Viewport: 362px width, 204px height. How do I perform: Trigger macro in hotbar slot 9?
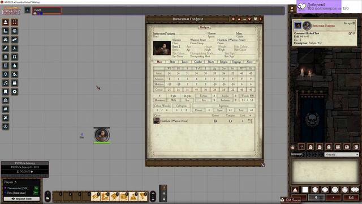tap(133, 197)
